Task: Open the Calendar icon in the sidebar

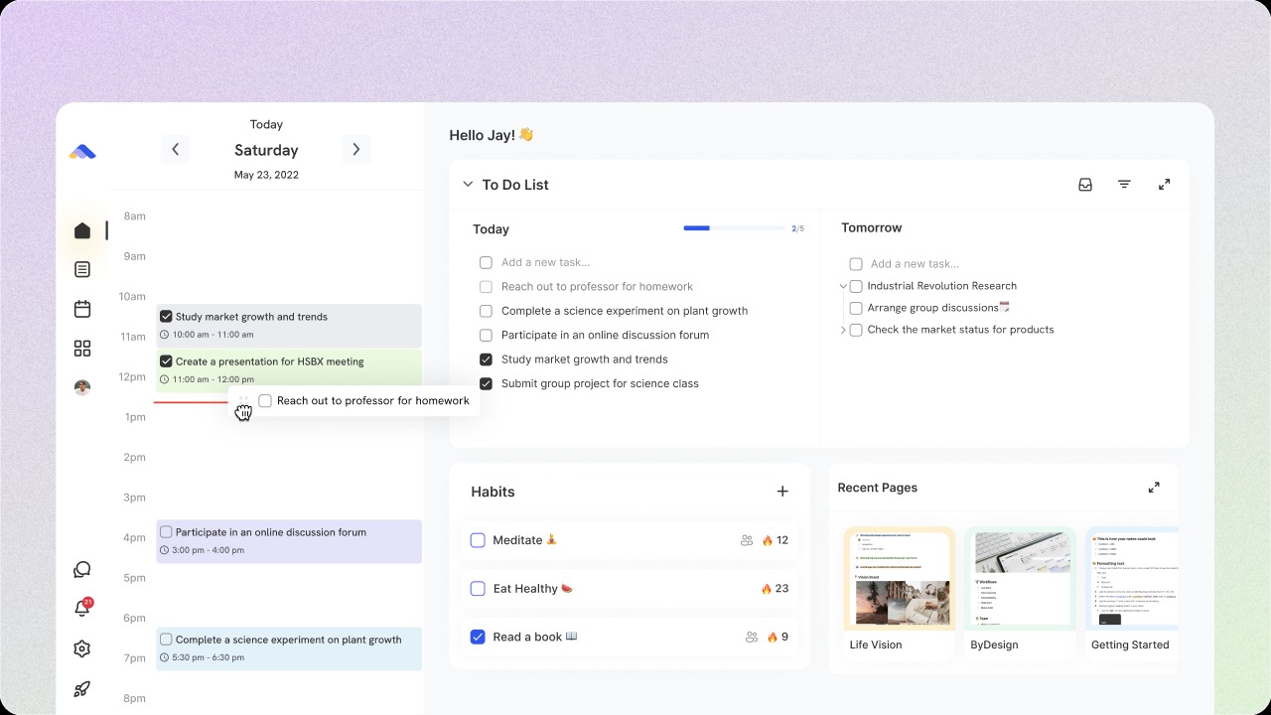Action: (82, 309)
